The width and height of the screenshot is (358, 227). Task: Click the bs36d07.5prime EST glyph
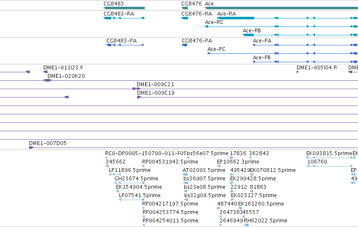tap(186, 183)
